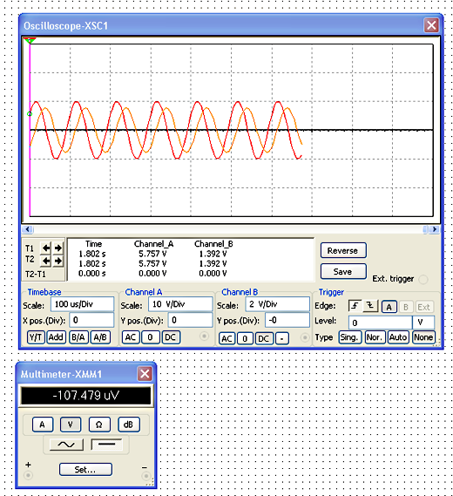Move cursor T1 right with arrow
This screenshot has height=496, width=453.
click(x=57, y=248)
